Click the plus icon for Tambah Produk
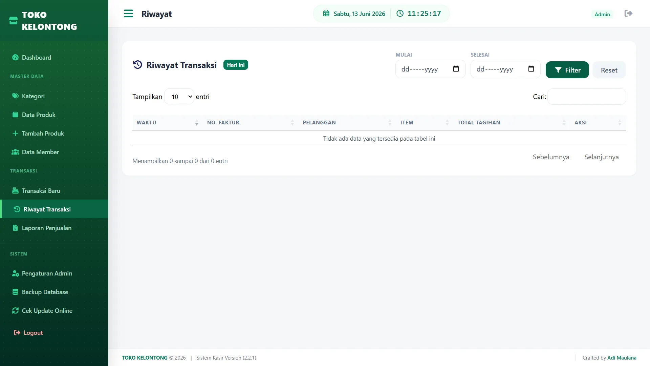The image size is (650, 366). (15, 133)
